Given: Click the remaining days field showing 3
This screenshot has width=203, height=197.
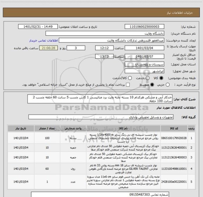Looking at the screenshot, I should (76, 48).
